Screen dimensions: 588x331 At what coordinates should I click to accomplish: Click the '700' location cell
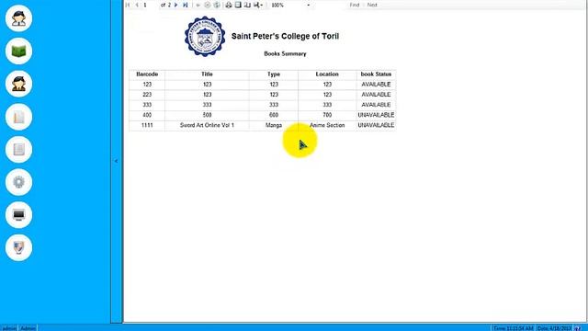point(327,115)
